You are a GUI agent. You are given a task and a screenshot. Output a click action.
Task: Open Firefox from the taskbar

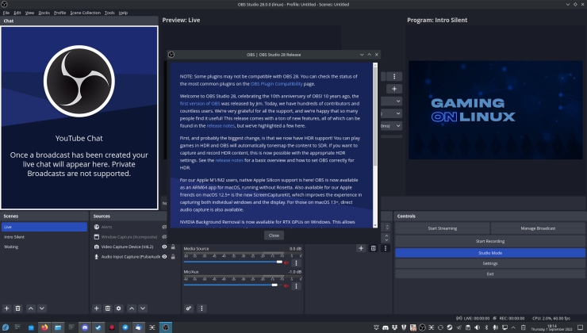[44, 327]
